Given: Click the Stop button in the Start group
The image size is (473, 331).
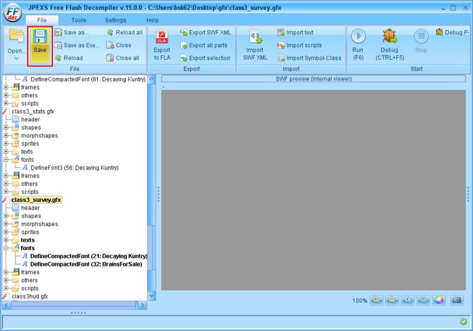Looking at the screenshot, I should (421, 41).
